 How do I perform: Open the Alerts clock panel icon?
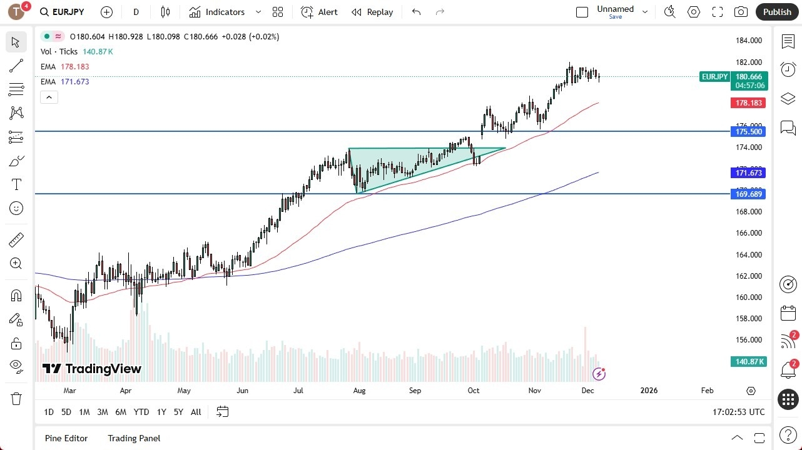point(788,69)
